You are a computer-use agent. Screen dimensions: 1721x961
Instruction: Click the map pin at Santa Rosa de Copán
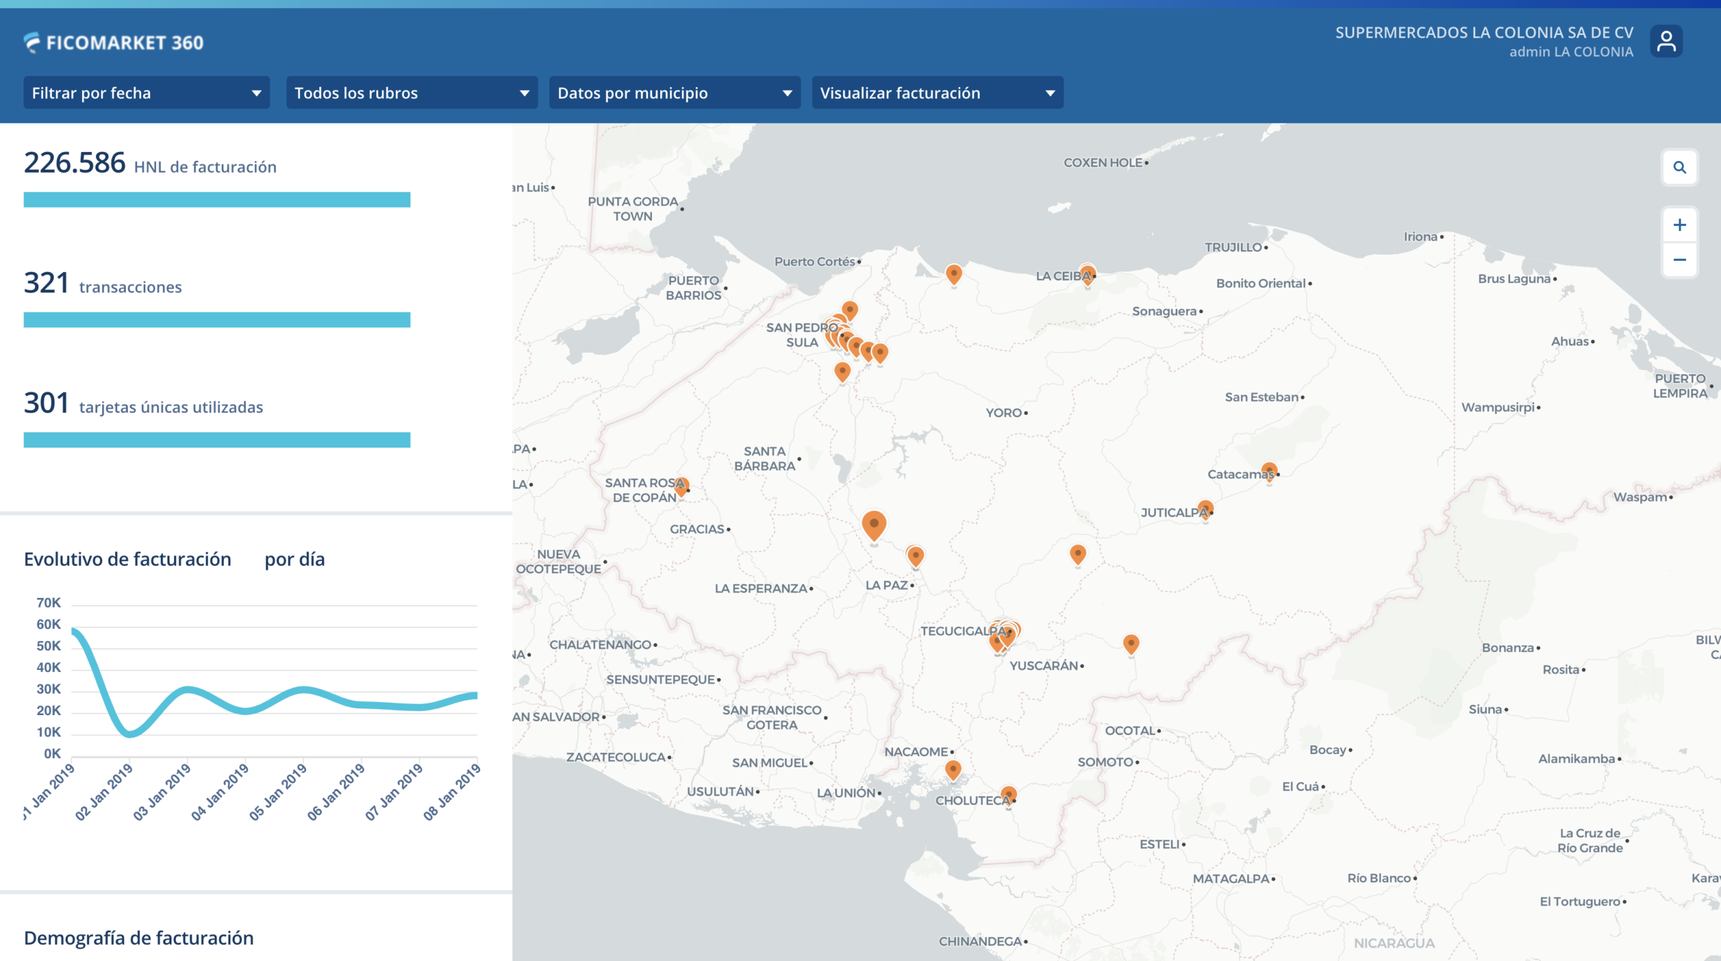[680, 485]
